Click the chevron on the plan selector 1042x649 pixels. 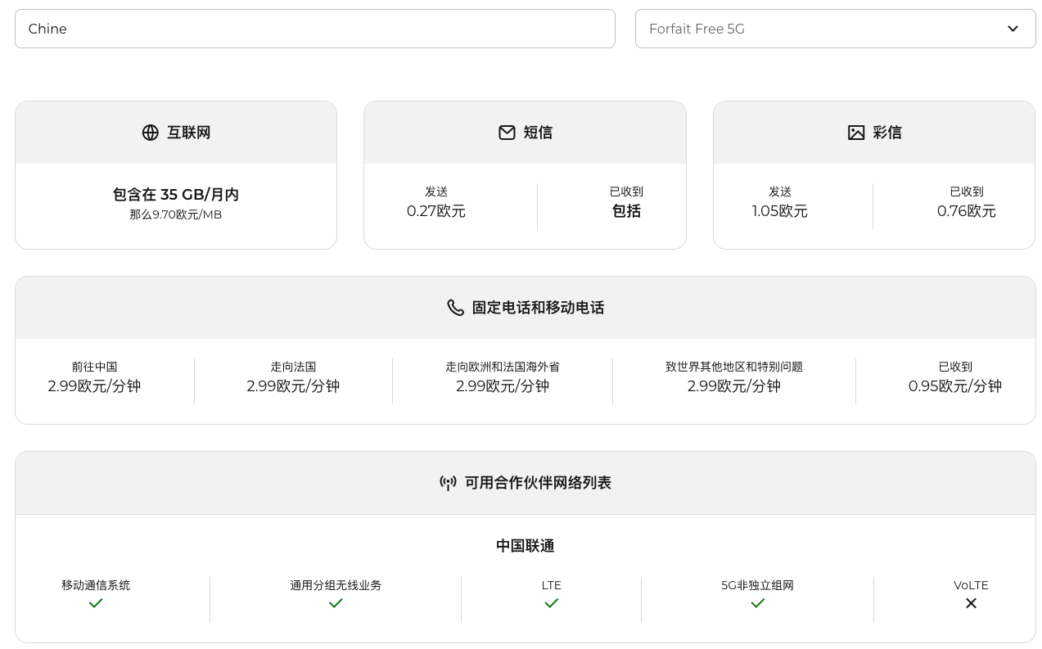coord(1013,29)
